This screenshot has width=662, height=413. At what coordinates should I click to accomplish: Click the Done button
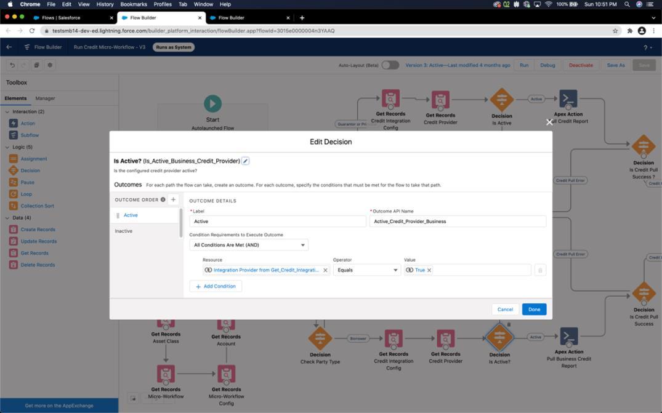(534, 309)
